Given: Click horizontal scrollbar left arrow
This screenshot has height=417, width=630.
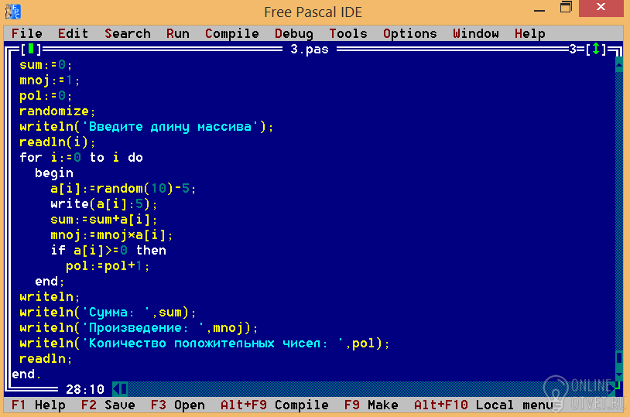Looking at the screenshot, I should pos(116,389).
